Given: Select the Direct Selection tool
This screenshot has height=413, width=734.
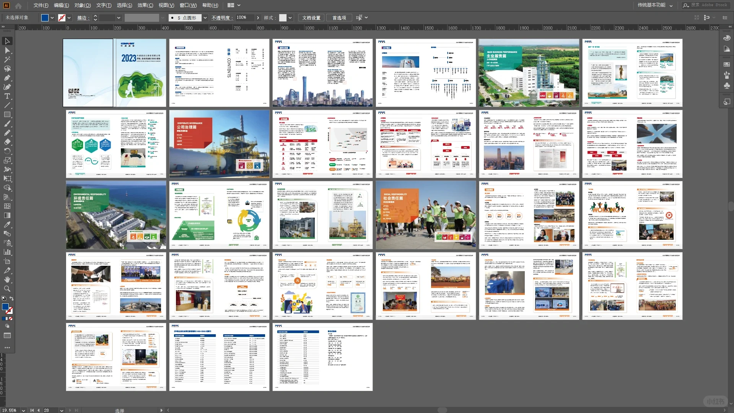Looking at the screenshot, I should point(7,50).
